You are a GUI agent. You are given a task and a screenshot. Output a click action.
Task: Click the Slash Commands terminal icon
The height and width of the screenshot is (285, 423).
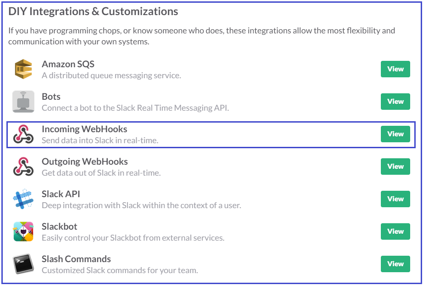tap(23, 264)
